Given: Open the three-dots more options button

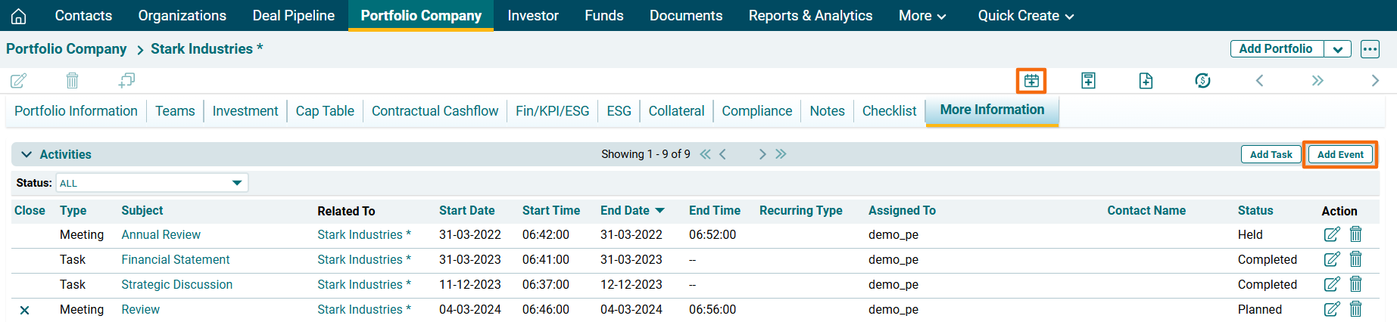Looking at the screenshot, I should 1370,49.
